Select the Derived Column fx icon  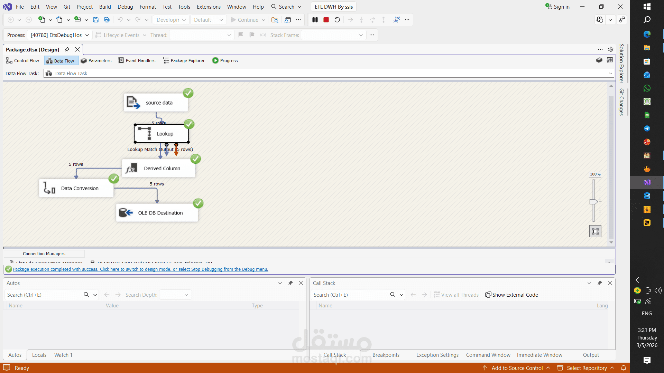tap(131, 169)
